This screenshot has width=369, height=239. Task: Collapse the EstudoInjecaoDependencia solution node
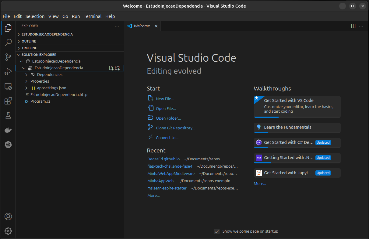click(x=21, y=61)
